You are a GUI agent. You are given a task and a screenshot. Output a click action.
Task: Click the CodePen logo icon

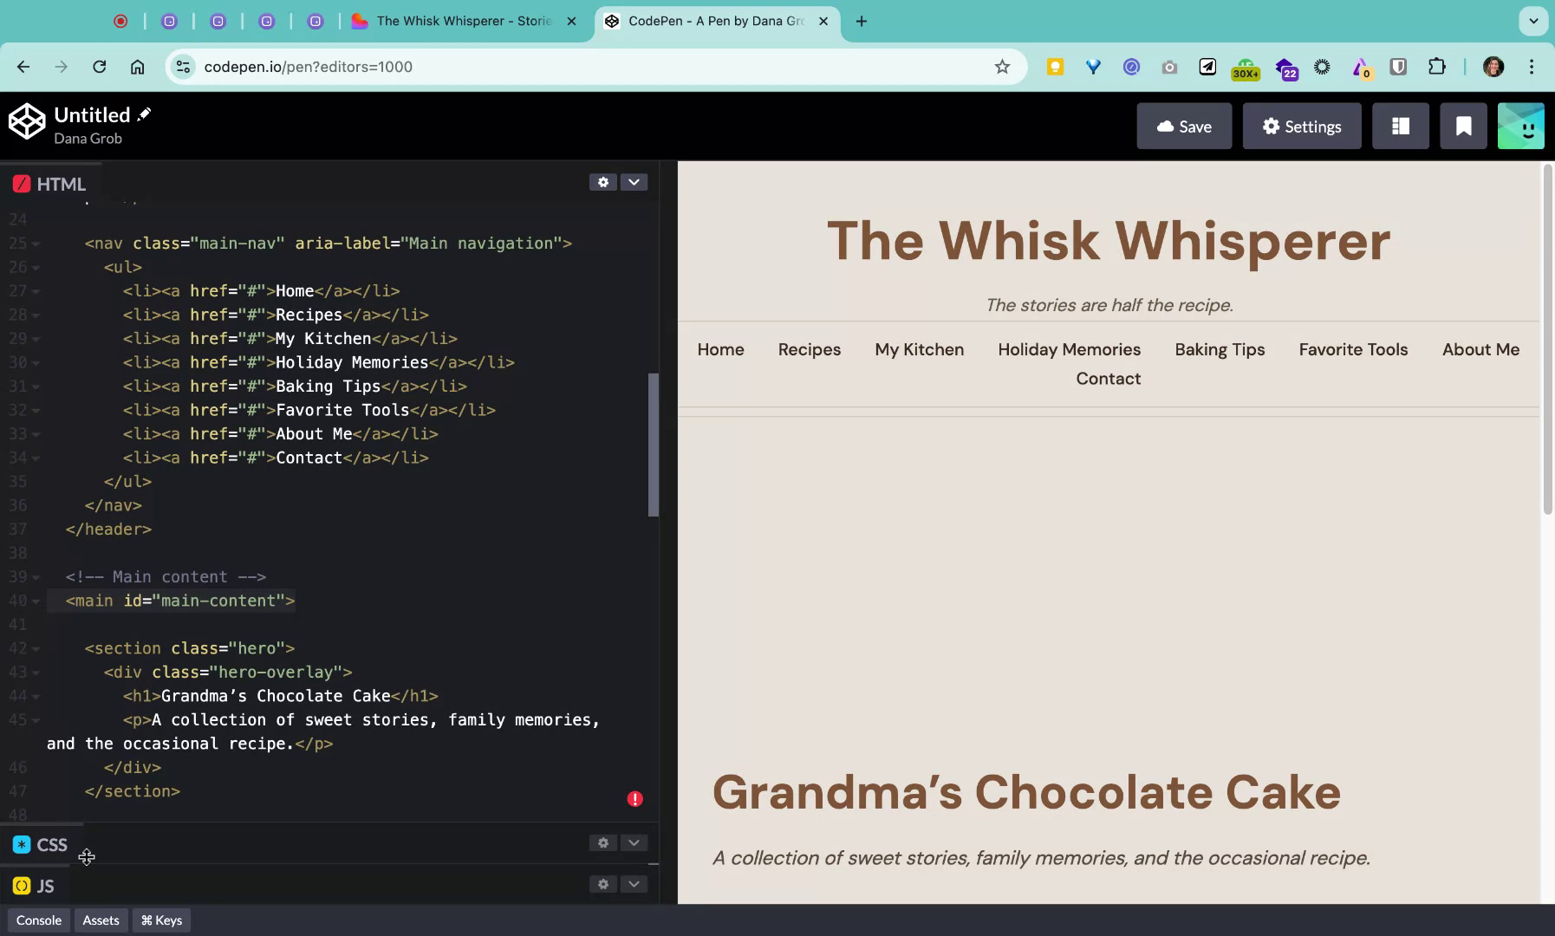coord(27,121)
